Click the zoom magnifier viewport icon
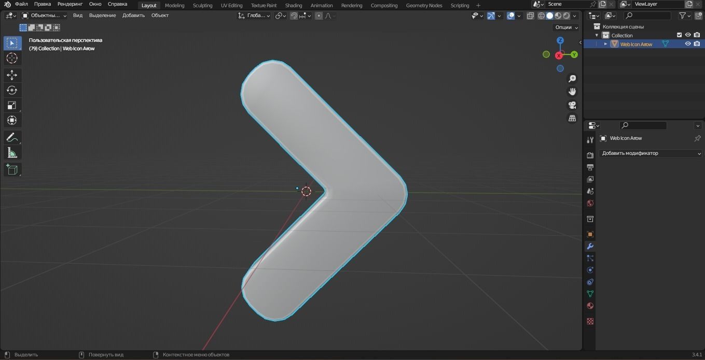The image size is (705, 360). tap(572, 79)
